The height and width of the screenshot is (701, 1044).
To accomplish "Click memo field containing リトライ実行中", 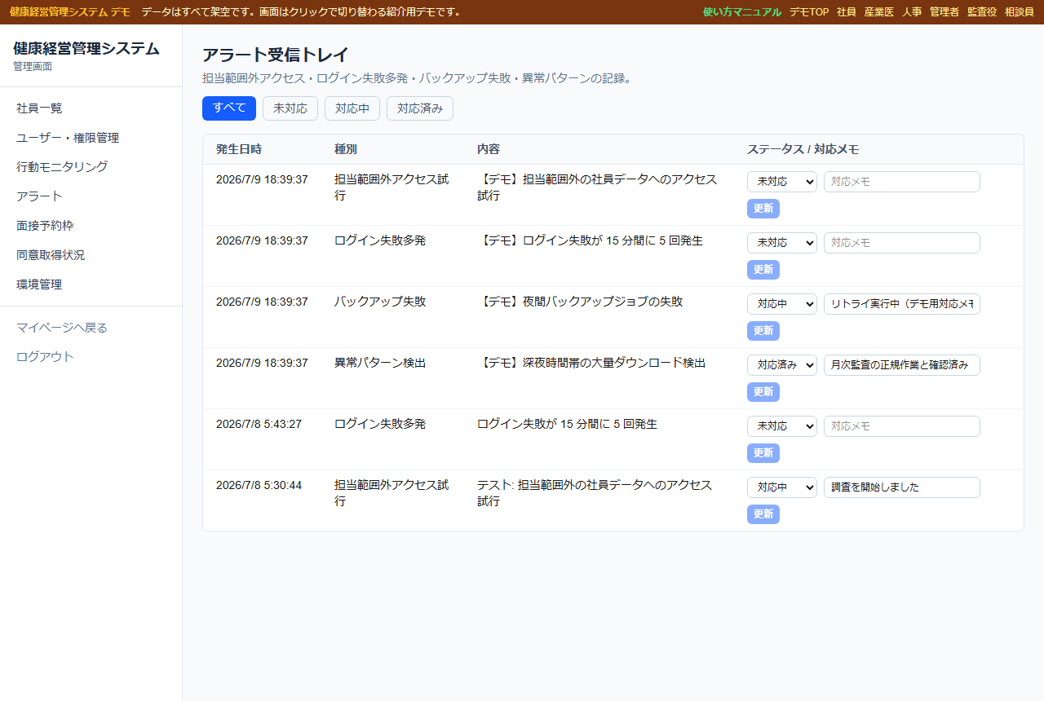I will 902,304.
